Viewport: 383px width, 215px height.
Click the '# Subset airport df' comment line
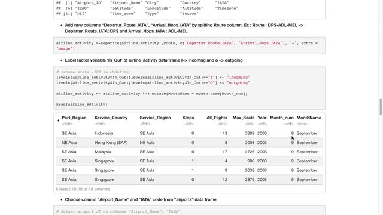pos(118,211)
